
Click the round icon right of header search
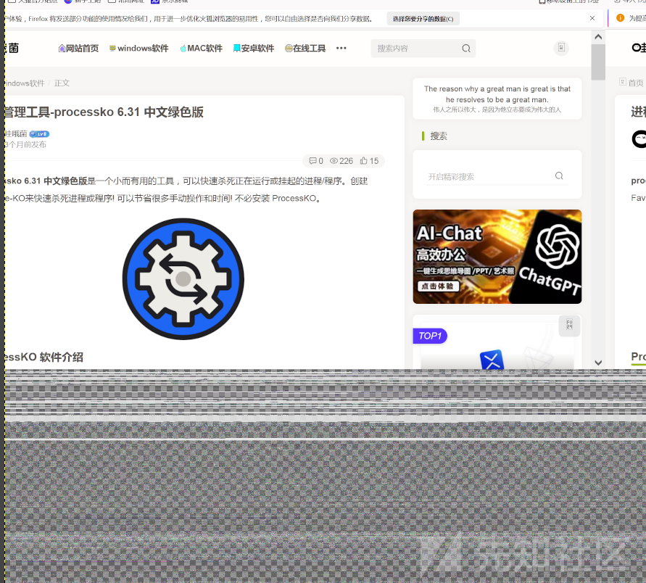tap(561, 48)
